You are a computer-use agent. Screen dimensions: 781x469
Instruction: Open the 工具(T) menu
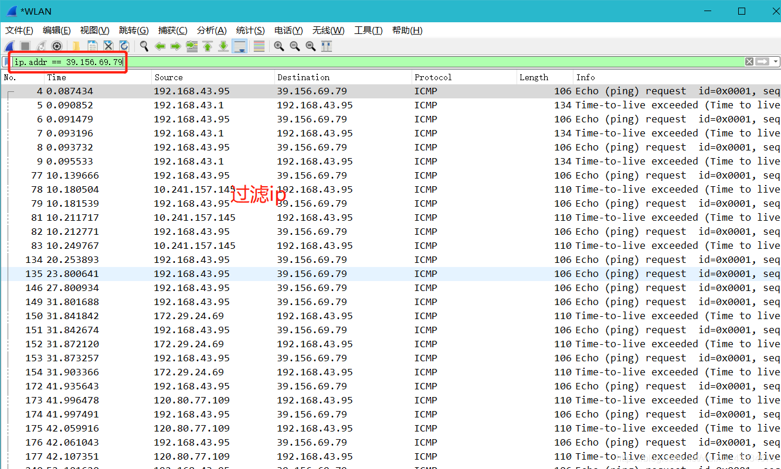pos(368,30)
